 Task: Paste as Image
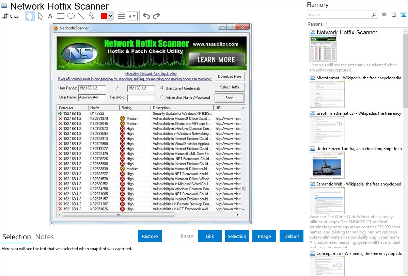(264, 236)
